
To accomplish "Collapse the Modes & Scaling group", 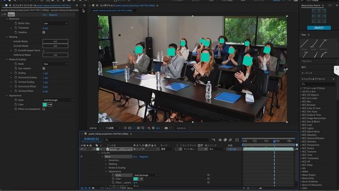I will [7, 59].
